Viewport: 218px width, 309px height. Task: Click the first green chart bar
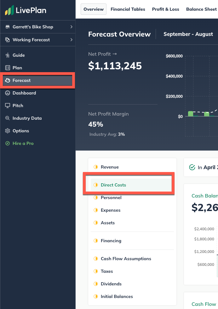191,114
